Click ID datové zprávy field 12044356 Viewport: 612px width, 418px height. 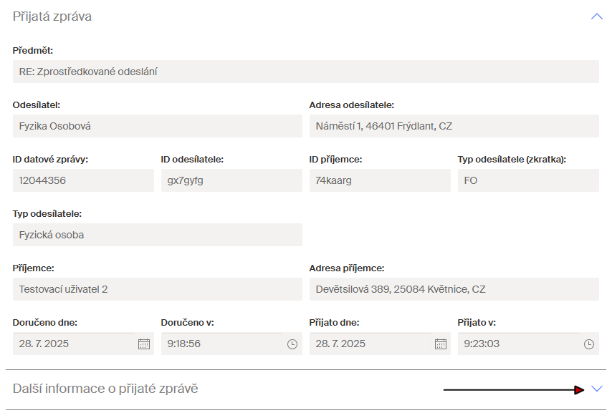(x=83, y=180)
